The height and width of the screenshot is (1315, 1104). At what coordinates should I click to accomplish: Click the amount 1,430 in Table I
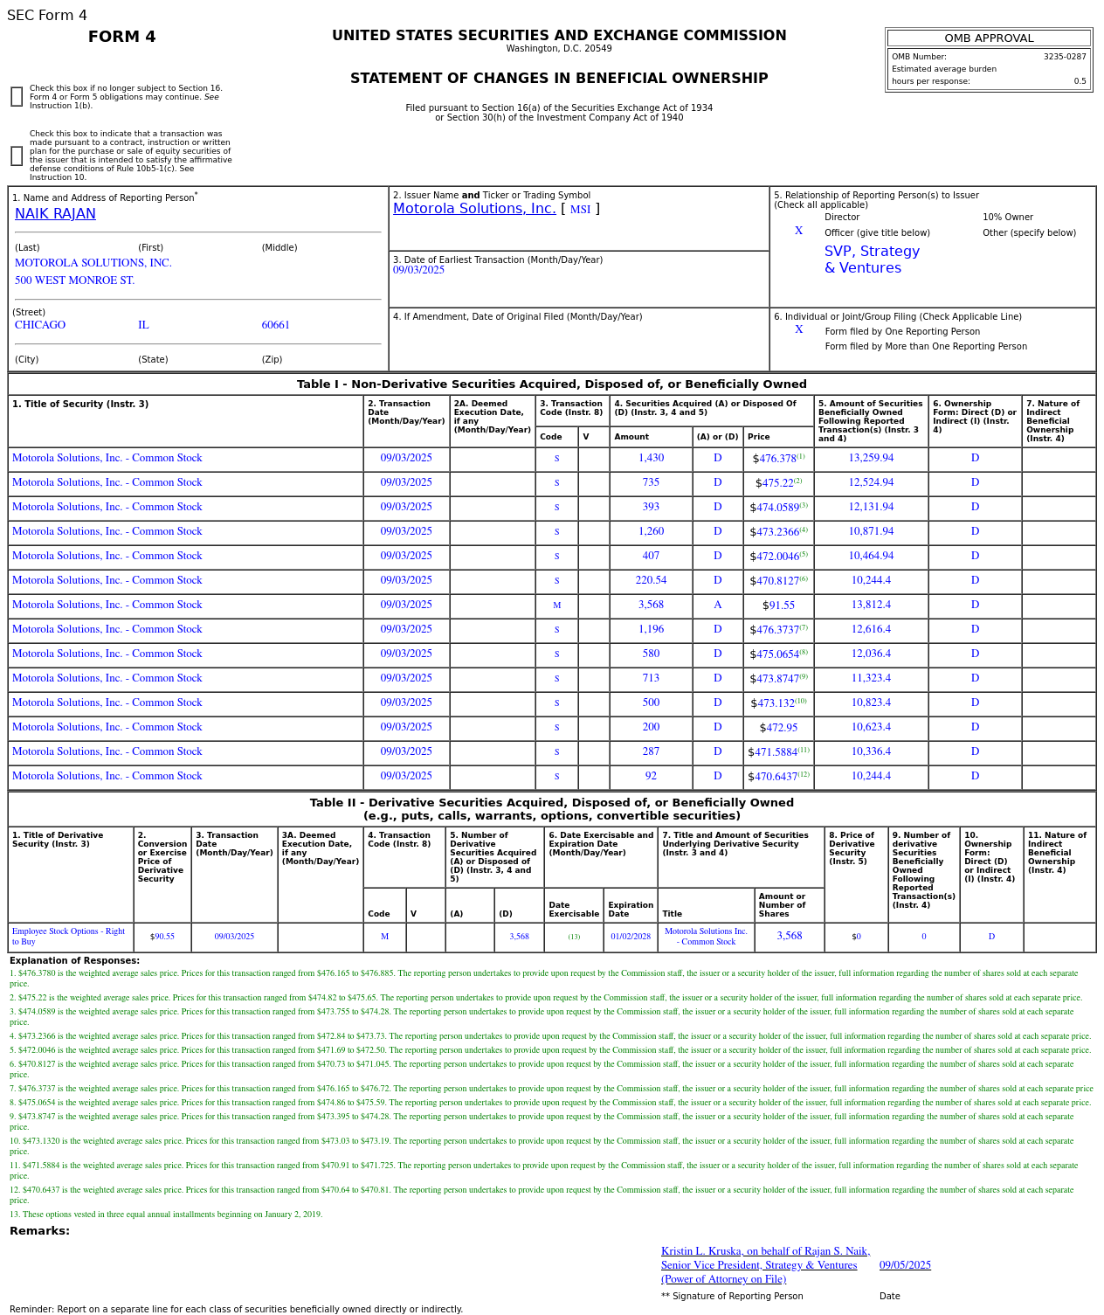[x=651, y=458]
